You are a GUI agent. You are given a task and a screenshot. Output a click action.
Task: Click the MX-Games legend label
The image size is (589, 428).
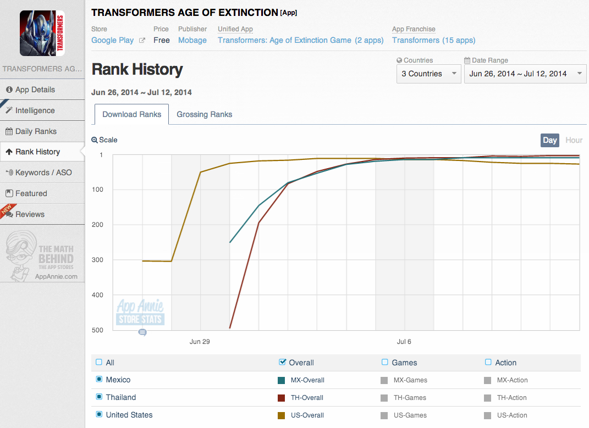click(x=411, y=380)
